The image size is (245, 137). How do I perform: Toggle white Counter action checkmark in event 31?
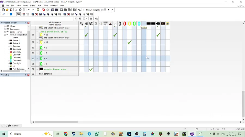(x=115, y=35)
